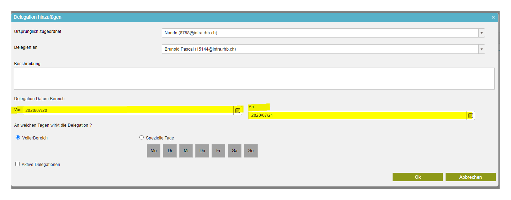Expand the Delegiert an dropdown arrow

click(481, 49)
